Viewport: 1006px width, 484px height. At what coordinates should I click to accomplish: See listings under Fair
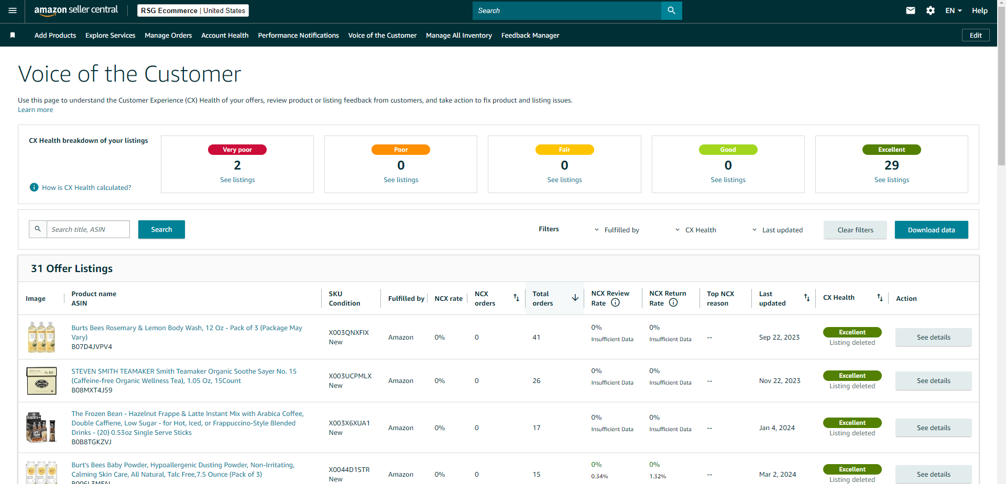coord(564,180)
